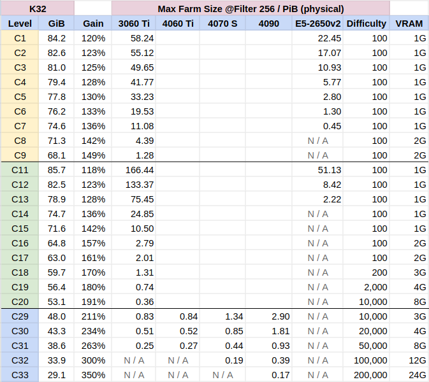
Task: Click the C8 level cell
Action: (20, 141)
